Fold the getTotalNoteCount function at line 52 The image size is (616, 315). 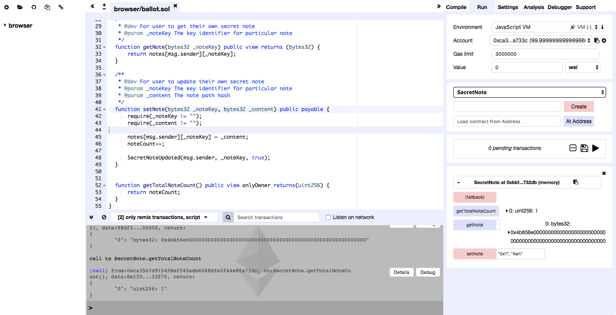click(x=104, y=185)
